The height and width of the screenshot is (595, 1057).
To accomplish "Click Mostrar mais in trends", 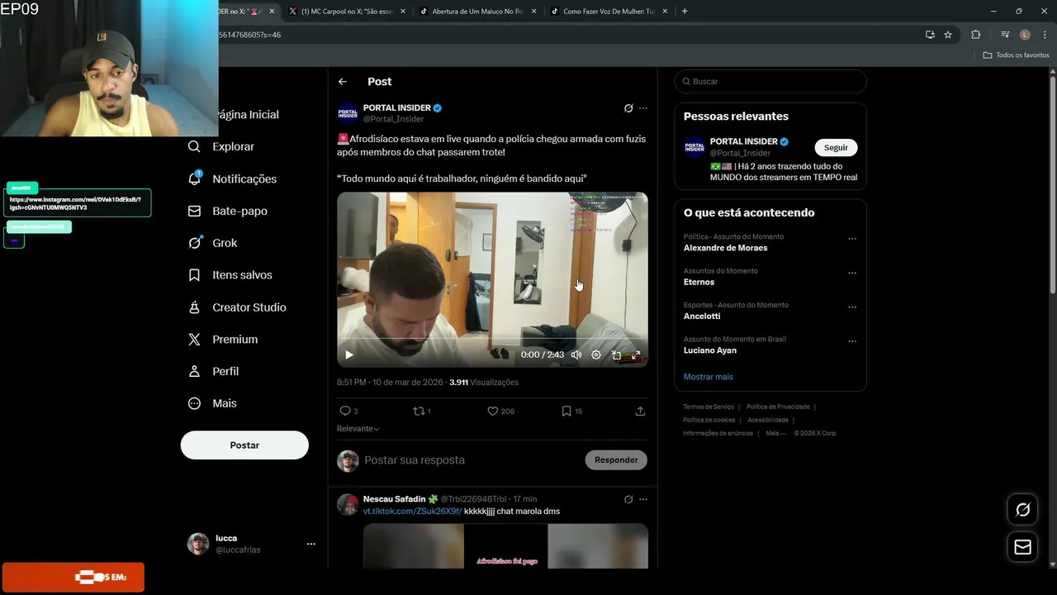I will [x=708, y=377].
